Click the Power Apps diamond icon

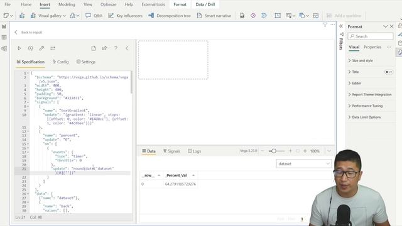pos(253,16)
